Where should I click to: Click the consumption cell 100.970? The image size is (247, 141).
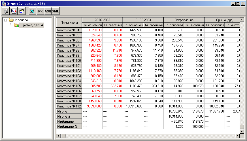[198, 86]
